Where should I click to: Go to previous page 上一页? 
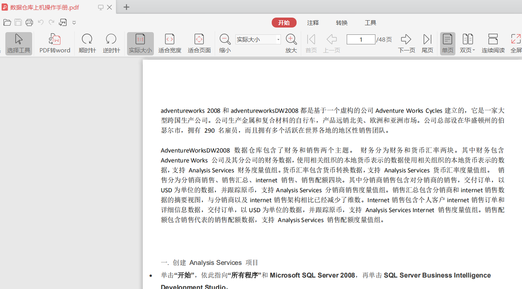[331, 44]
